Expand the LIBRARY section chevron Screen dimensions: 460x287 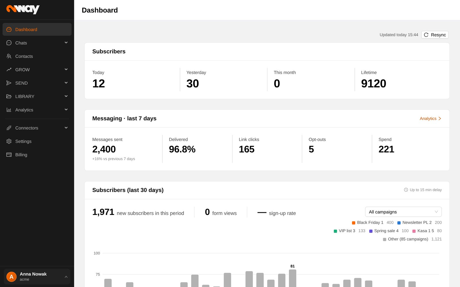coord(66,96)
